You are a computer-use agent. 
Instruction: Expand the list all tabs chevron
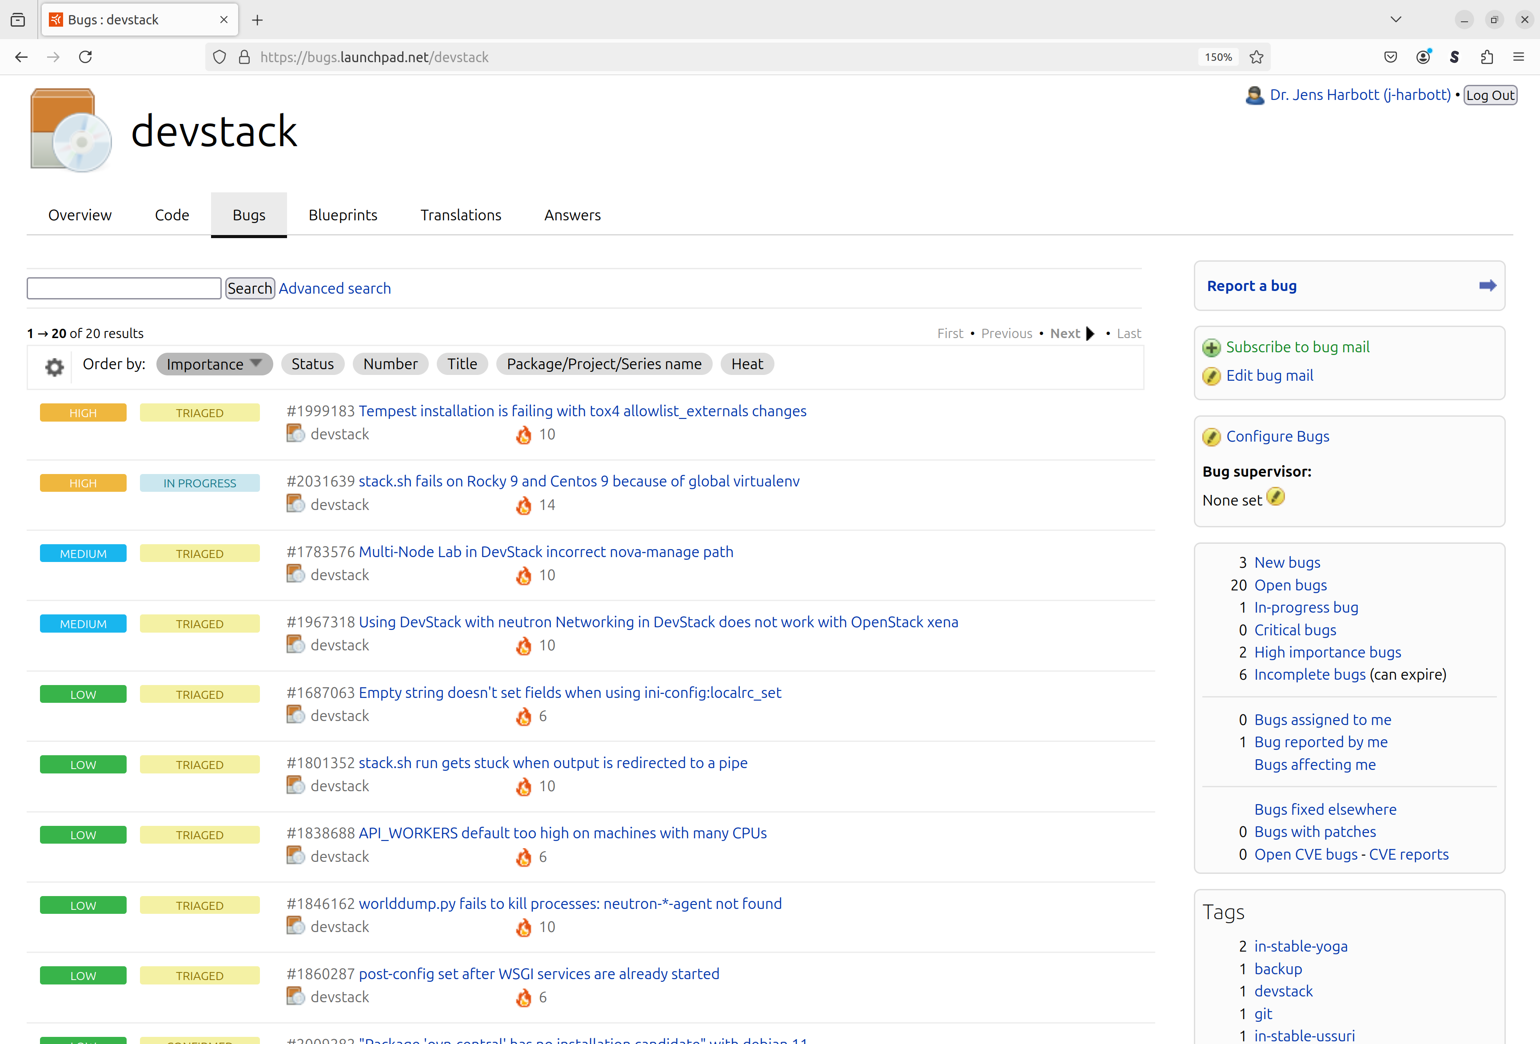(1396, 19)
